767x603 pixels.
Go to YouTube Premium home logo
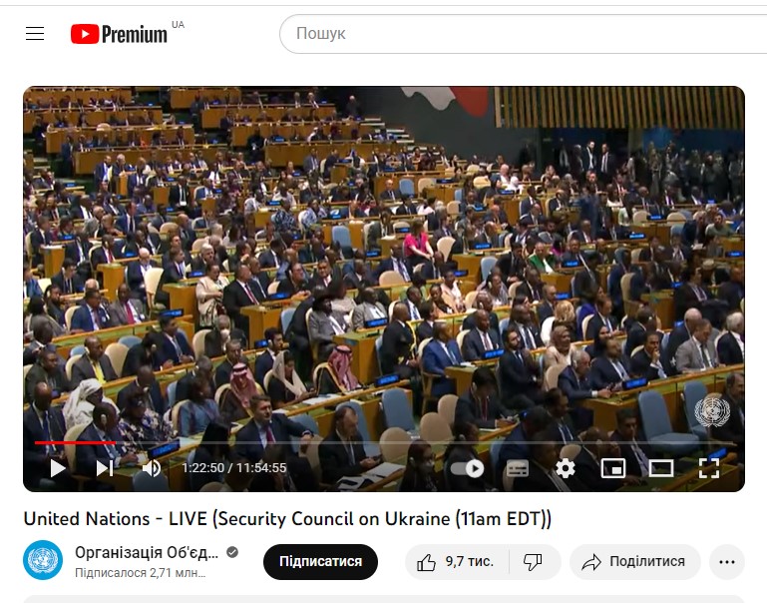pos(119,34)
